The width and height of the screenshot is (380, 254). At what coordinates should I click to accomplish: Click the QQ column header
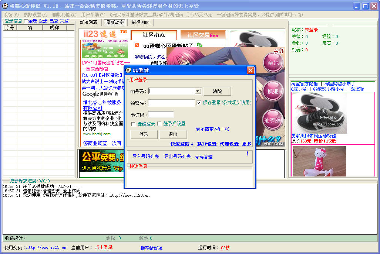pos(30,28)
